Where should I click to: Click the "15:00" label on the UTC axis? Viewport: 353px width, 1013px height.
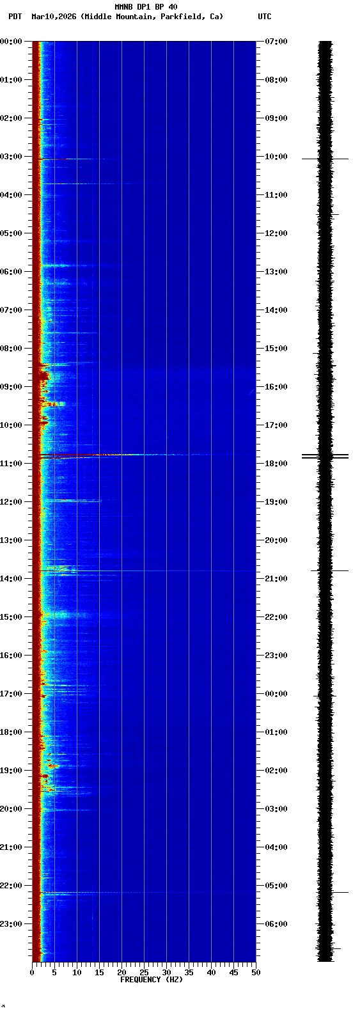tap(276, 349)
